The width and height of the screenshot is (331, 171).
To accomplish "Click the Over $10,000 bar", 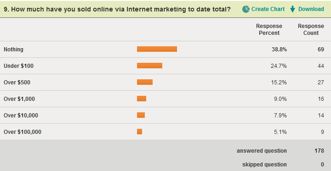I will coord(141,115).
